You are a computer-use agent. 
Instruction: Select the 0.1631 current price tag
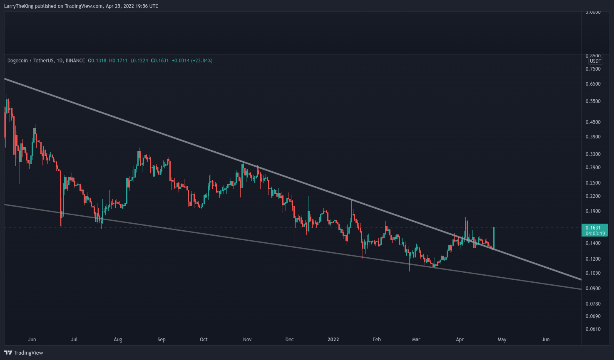[x=593, y=228]
